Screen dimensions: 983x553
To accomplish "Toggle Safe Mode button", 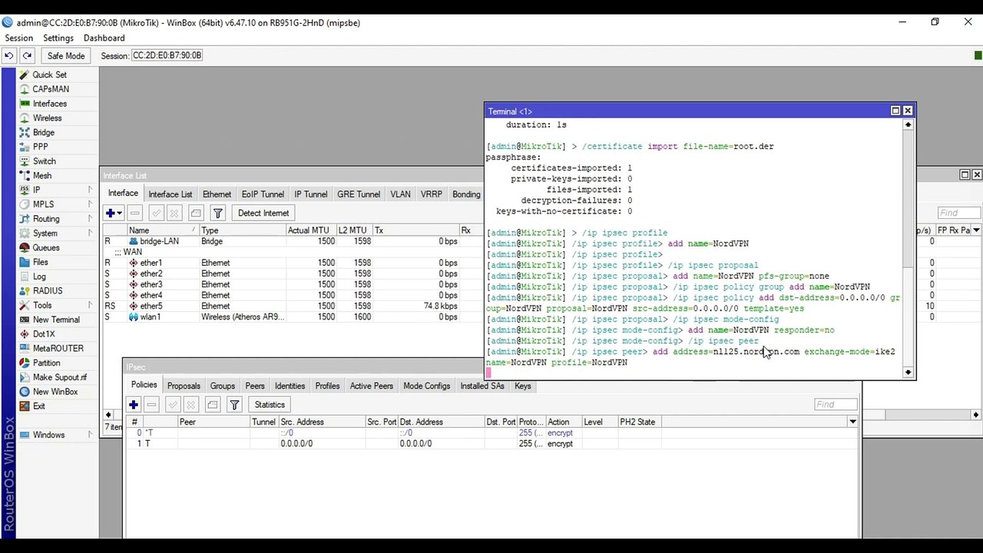I will [66, 55].
